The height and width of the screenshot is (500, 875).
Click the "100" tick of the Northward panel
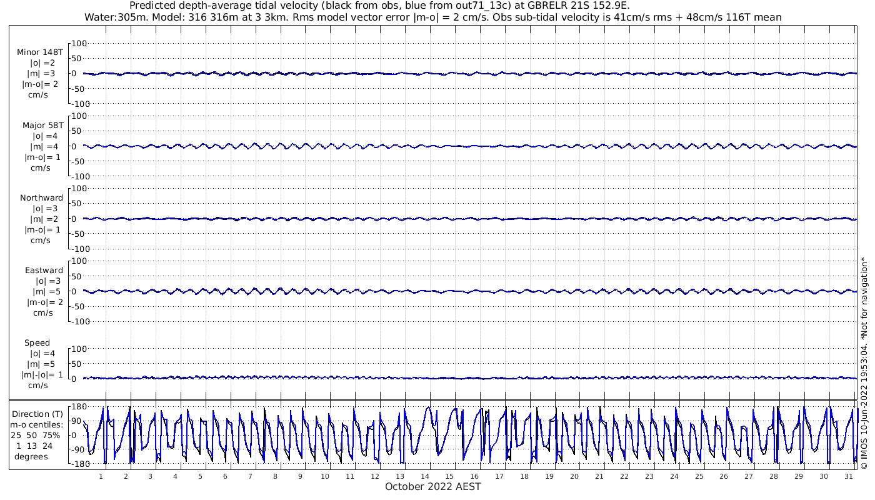[x=78, y=188]
